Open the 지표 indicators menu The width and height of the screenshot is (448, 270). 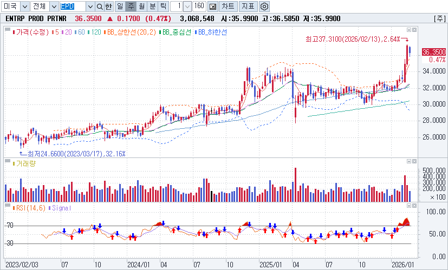[x=248, y=6]
